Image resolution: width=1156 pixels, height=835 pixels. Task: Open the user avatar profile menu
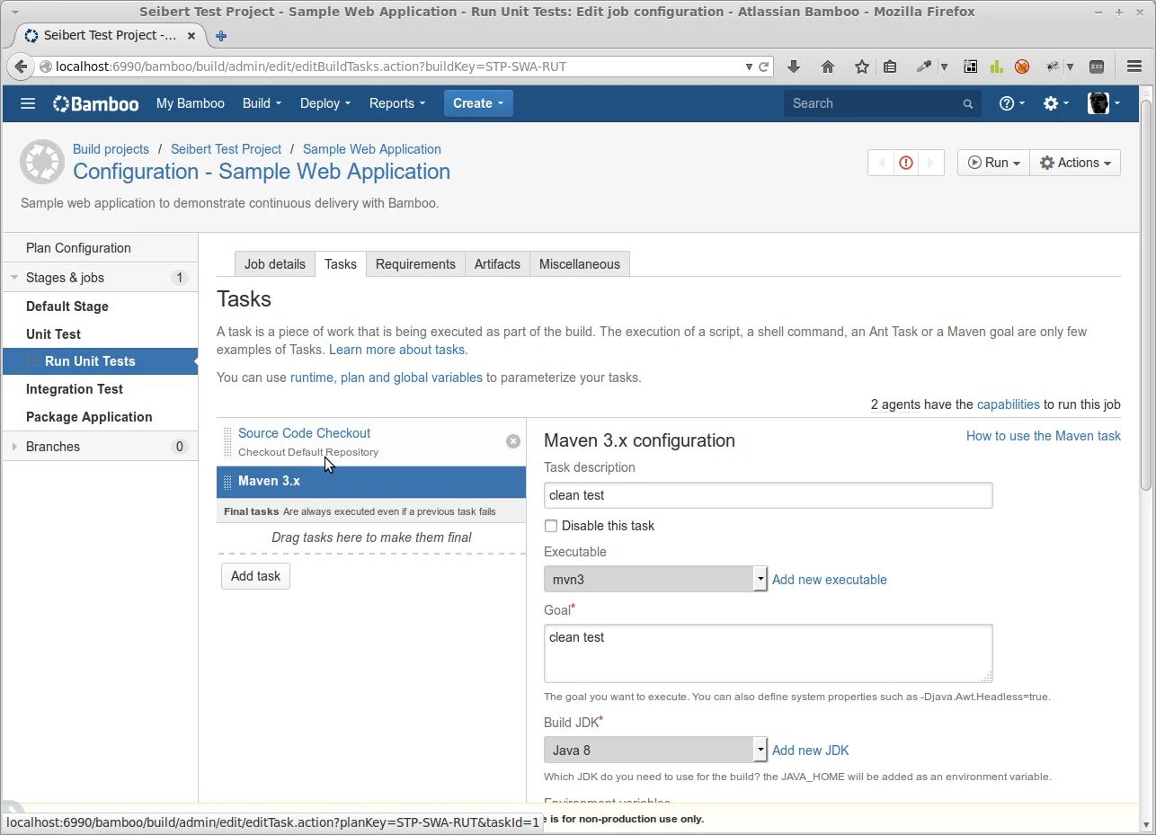coord(1104,103)
